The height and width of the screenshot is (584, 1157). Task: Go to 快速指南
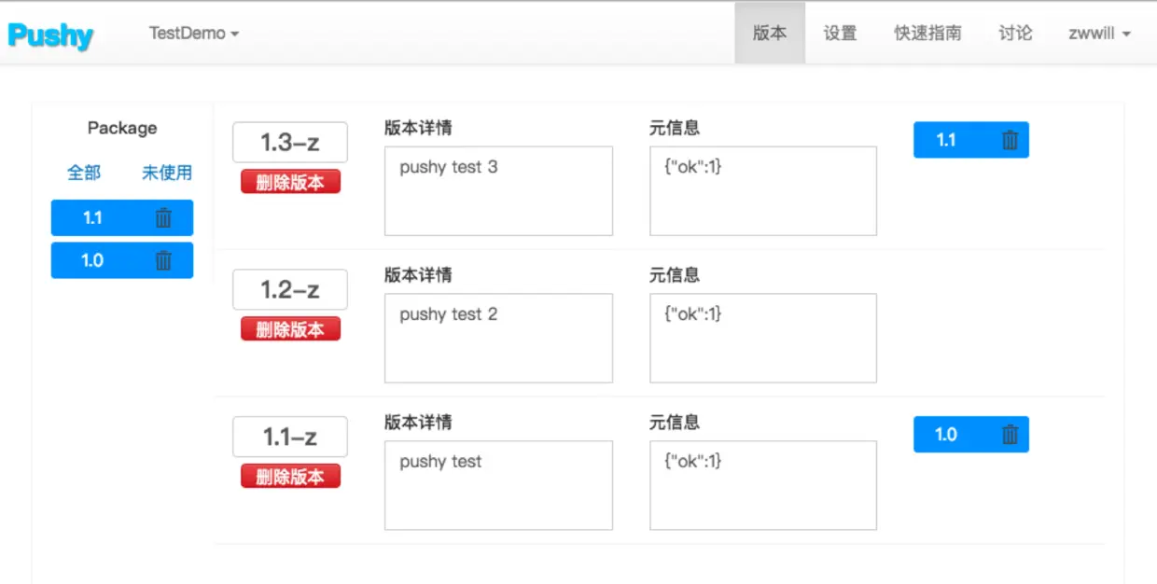click(927, 33)
